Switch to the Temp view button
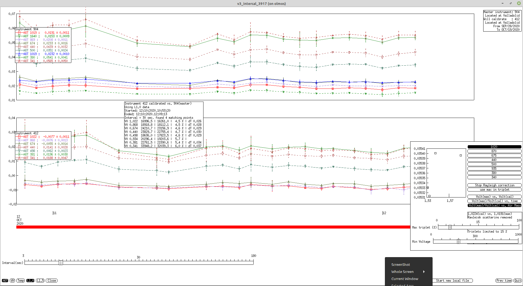The width and height of the screenshot is (523, 286). (x=21, y=281)
